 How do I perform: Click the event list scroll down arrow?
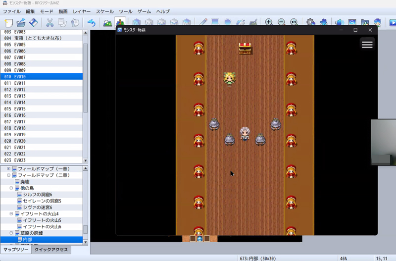coord(85,160)
